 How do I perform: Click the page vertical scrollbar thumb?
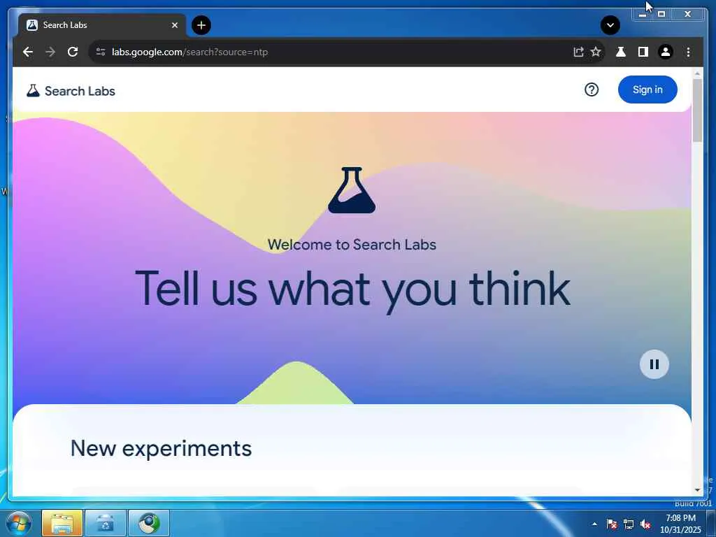[697, 110]
